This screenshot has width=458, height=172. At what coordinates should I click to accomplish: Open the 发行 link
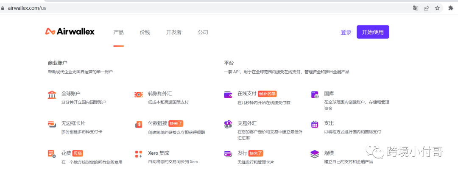(x=243, y=153)
